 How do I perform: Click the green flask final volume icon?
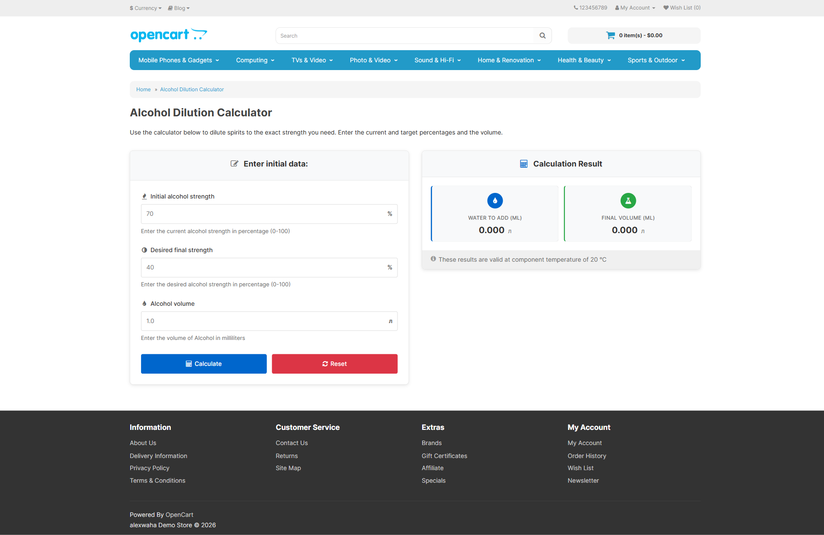pyautogui.click(x=628, y=201)
